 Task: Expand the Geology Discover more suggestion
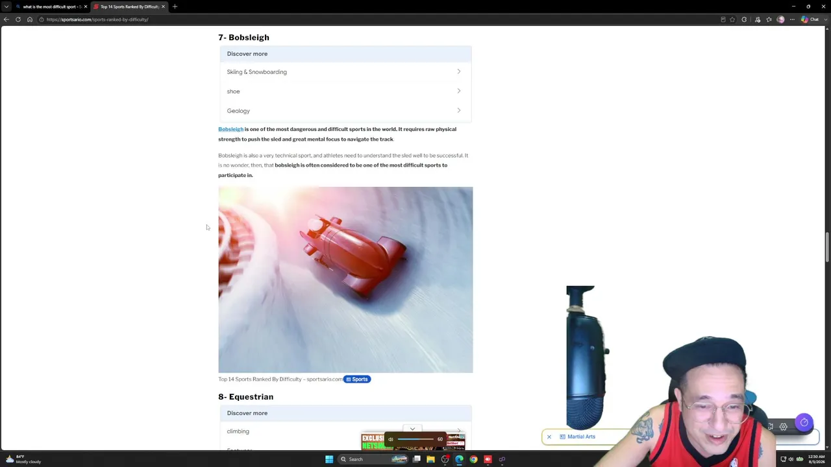click(x=345, y=111)
